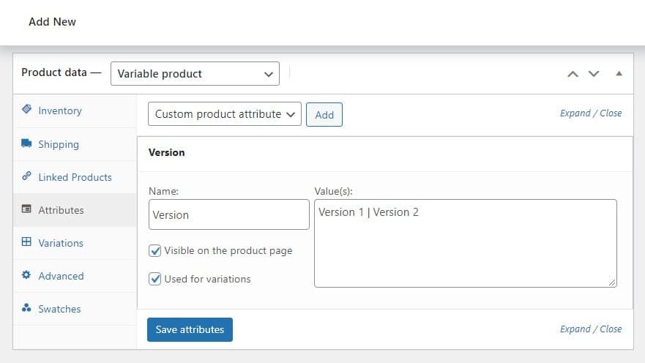Open the Advanced tab
This screenshot has width=645, height=363.
(75, 276)
